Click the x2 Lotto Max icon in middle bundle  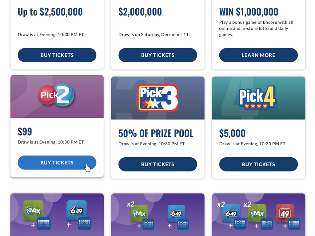139,213
